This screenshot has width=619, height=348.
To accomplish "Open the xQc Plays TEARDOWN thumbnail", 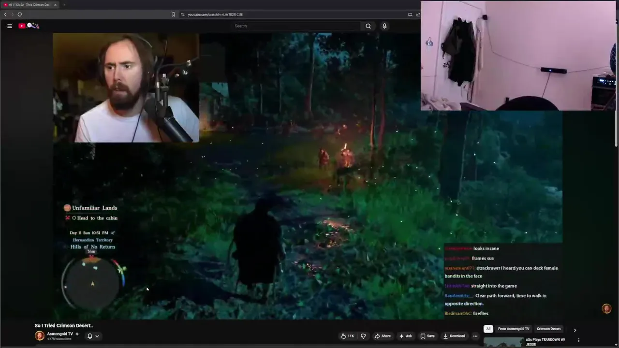I will coord(503,342).
